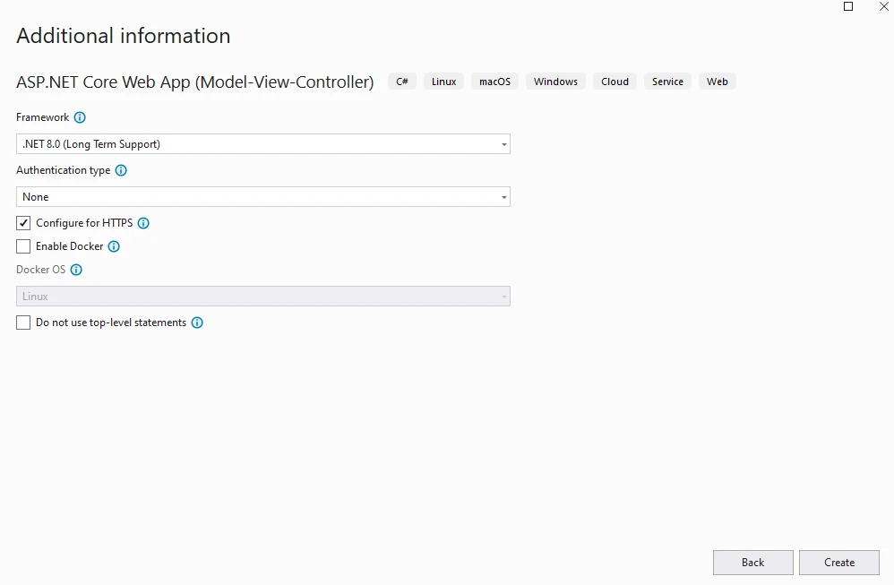Select the macOS platform tag
Viewport: 894px width, 585px height.
[494, 82]
